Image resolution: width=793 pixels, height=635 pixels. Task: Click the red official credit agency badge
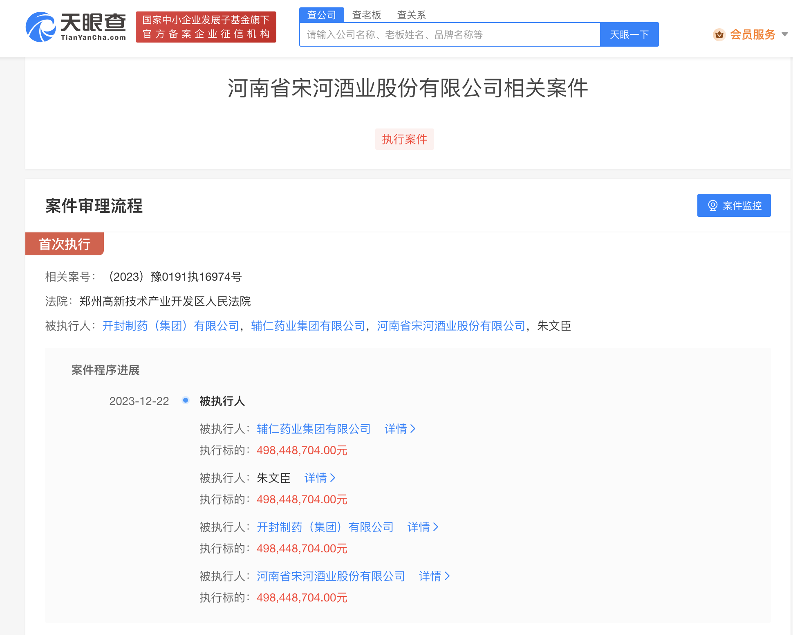206,27
